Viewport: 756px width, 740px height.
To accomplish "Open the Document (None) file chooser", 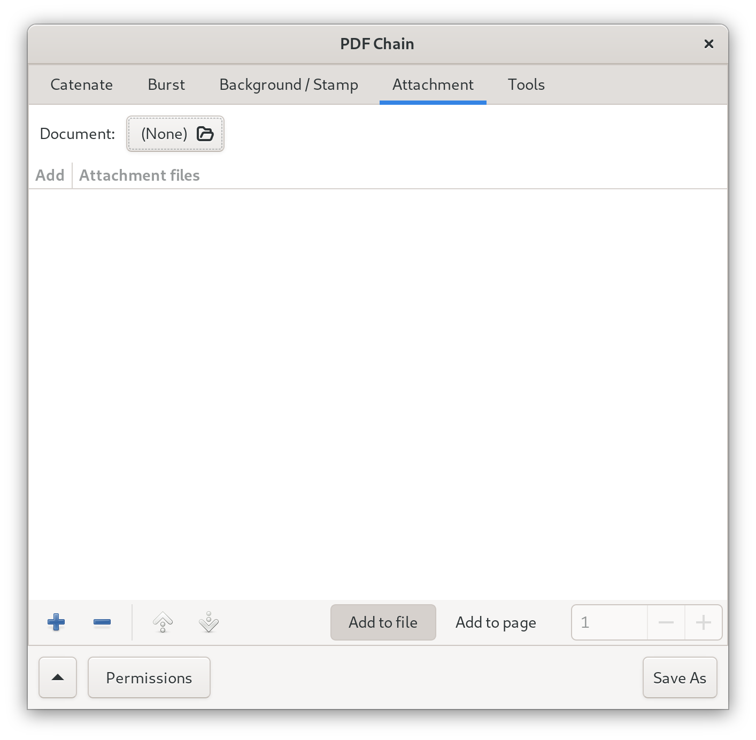I will point(175,134).
